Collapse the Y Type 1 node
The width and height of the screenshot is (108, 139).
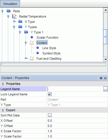tap(20, 32)
